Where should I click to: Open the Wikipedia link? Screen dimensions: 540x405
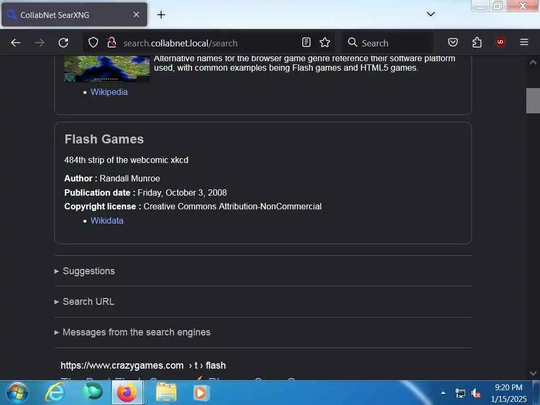tap(109, 92)
